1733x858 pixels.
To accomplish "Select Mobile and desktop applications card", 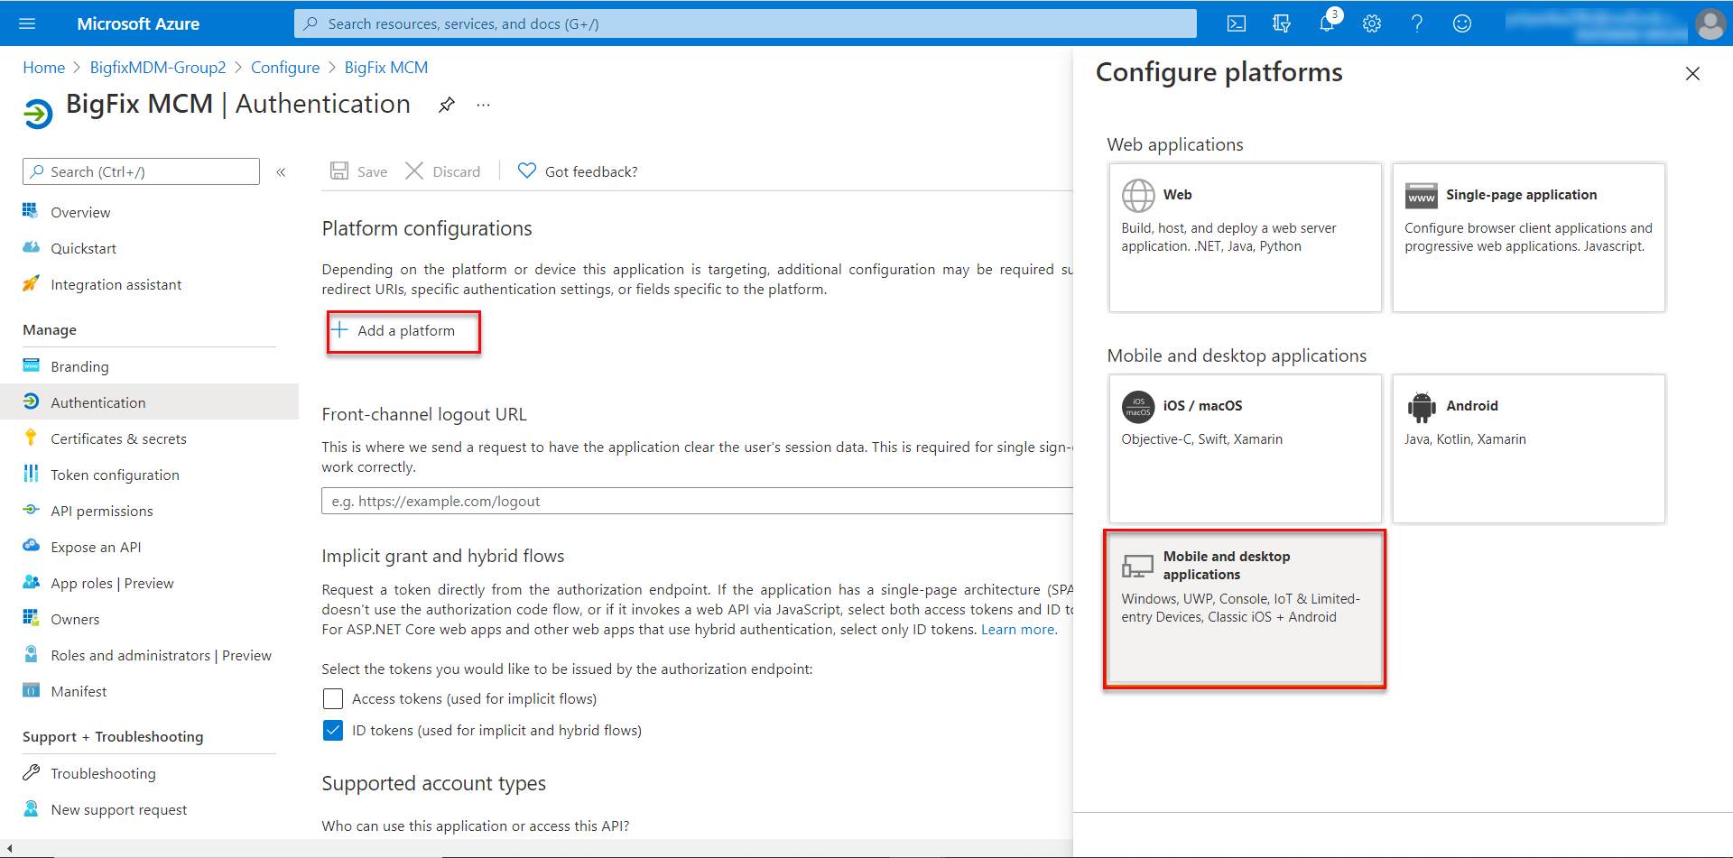I will click(1245, 609).
